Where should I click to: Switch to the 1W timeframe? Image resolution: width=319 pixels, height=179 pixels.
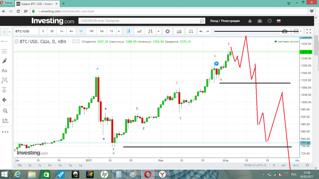tap(91, 31)
